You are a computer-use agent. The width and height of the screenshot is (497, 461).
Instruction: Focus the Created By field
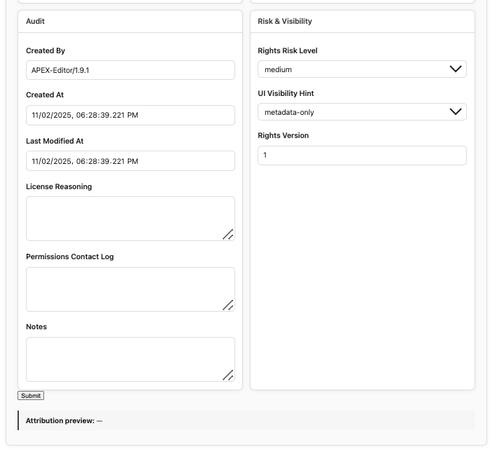tap(130, 70)
